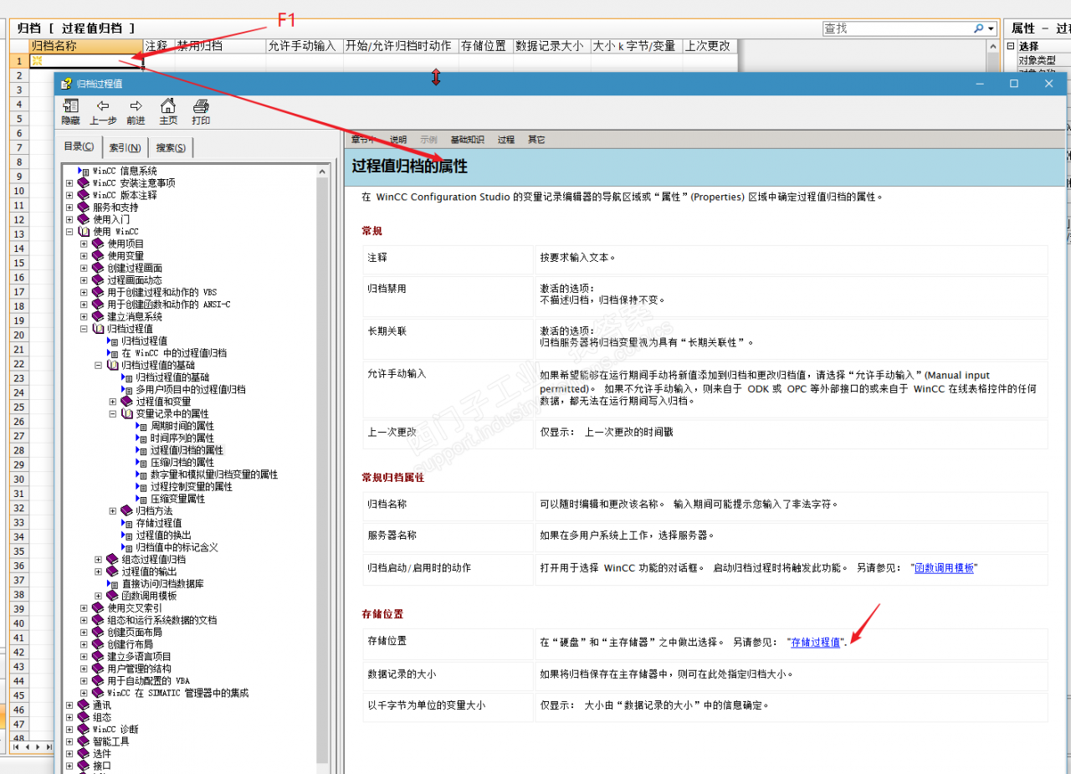1071x774 pixels.
Task: Click the contents tree scroll-up arrow
Action: click(x=323, y=170)
